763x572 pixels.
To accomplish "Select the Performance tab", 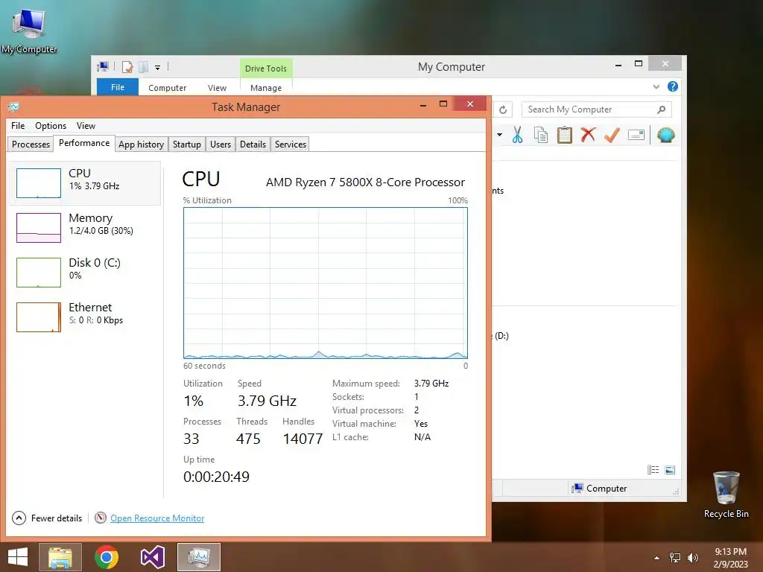I will [x=84, y=143].
